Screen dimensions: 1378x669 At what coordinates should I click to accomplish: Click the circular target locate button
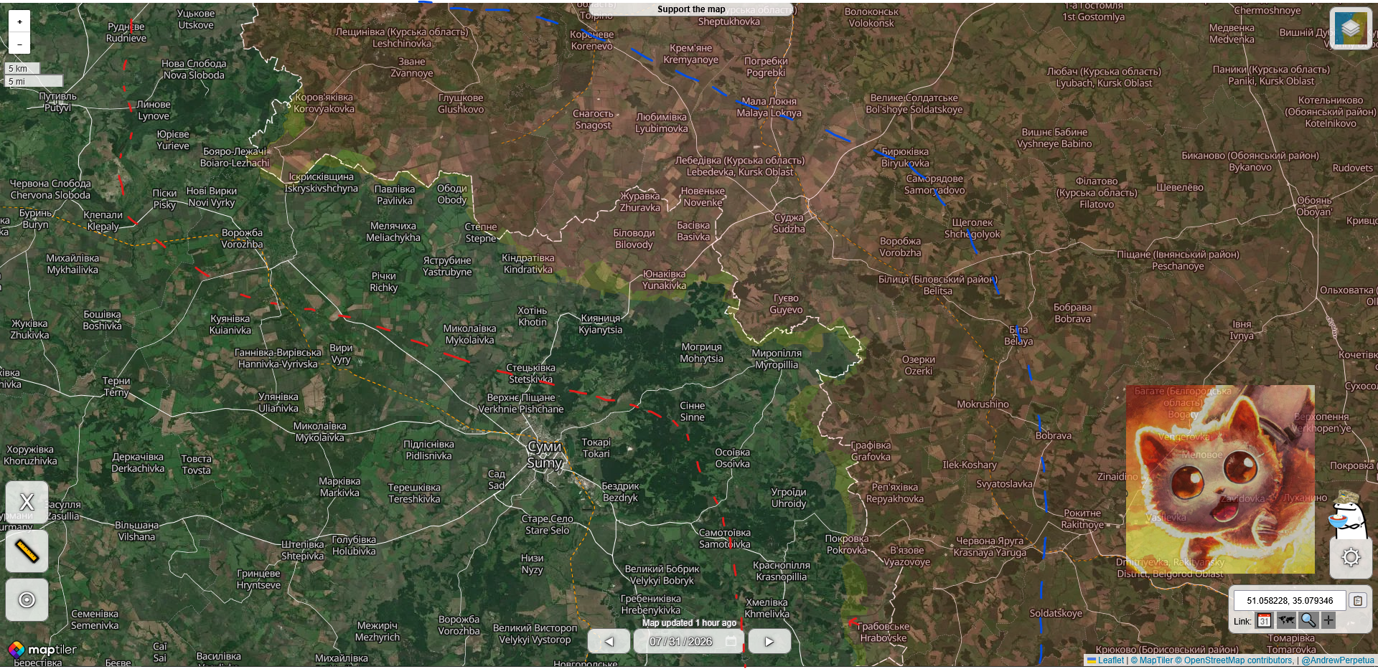[x=27, y=599]
